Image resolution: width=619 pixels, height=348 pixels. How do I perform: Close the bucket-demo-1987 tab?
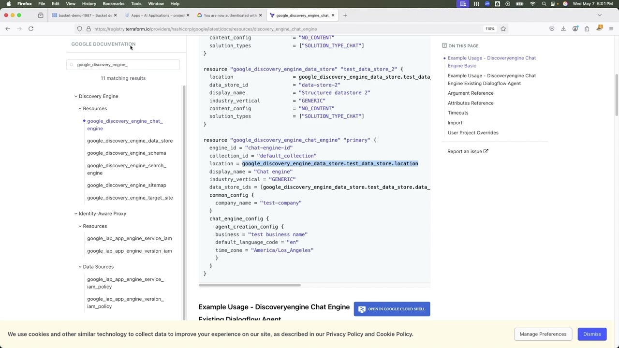(115, 15)
